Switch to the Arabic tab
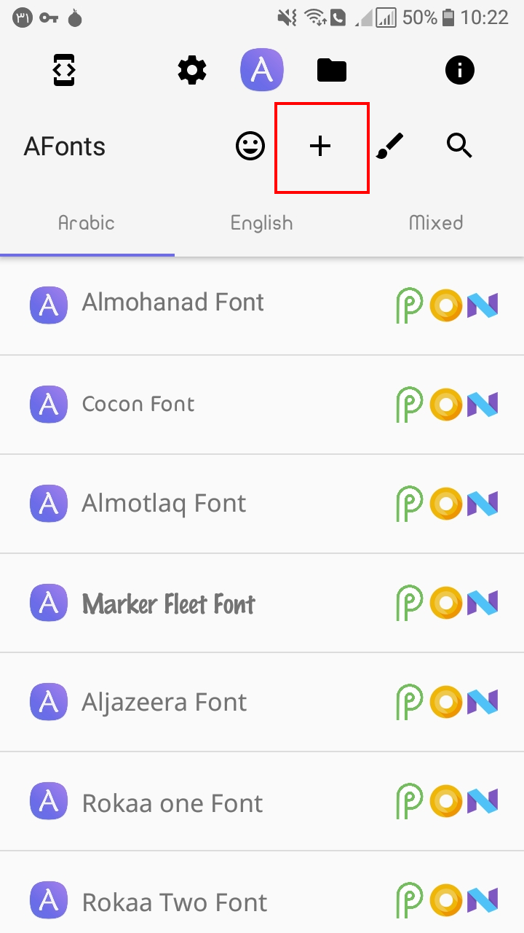 [x=87, y=223]
